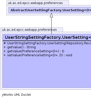Screen dimensions: 91x99
Task: Click '+' marker before getValue(PreferenceSetting<D>)
Action: 5,51
